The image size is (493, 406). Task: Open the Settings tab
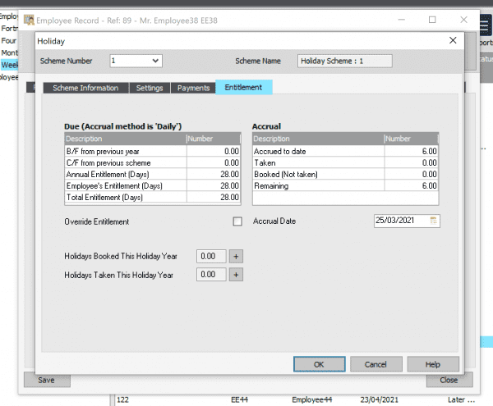pos(150,88)
